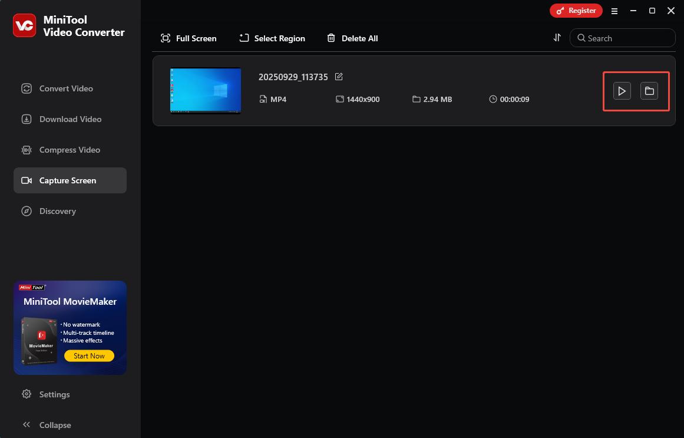The width and height of the screenshot is (684, 438).
Task: Play the recorded video 20250929_113735
Action: pyautogui.click(x=622, y=91)
